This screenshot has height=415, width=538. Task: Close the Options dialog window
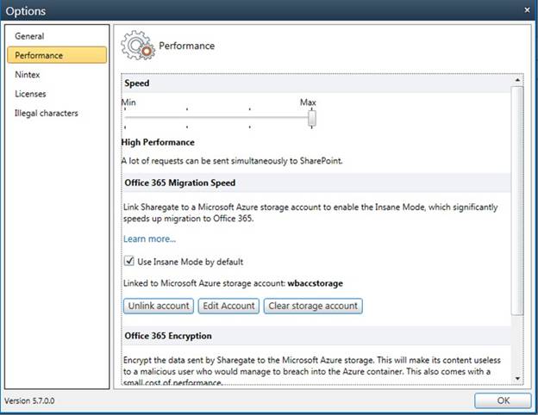527,10
